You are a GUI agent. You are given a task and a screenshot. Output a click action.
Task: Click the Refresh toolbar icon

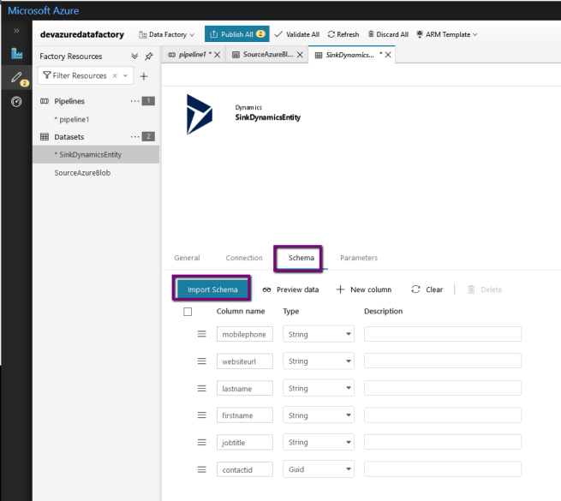(x=331, y=34)
